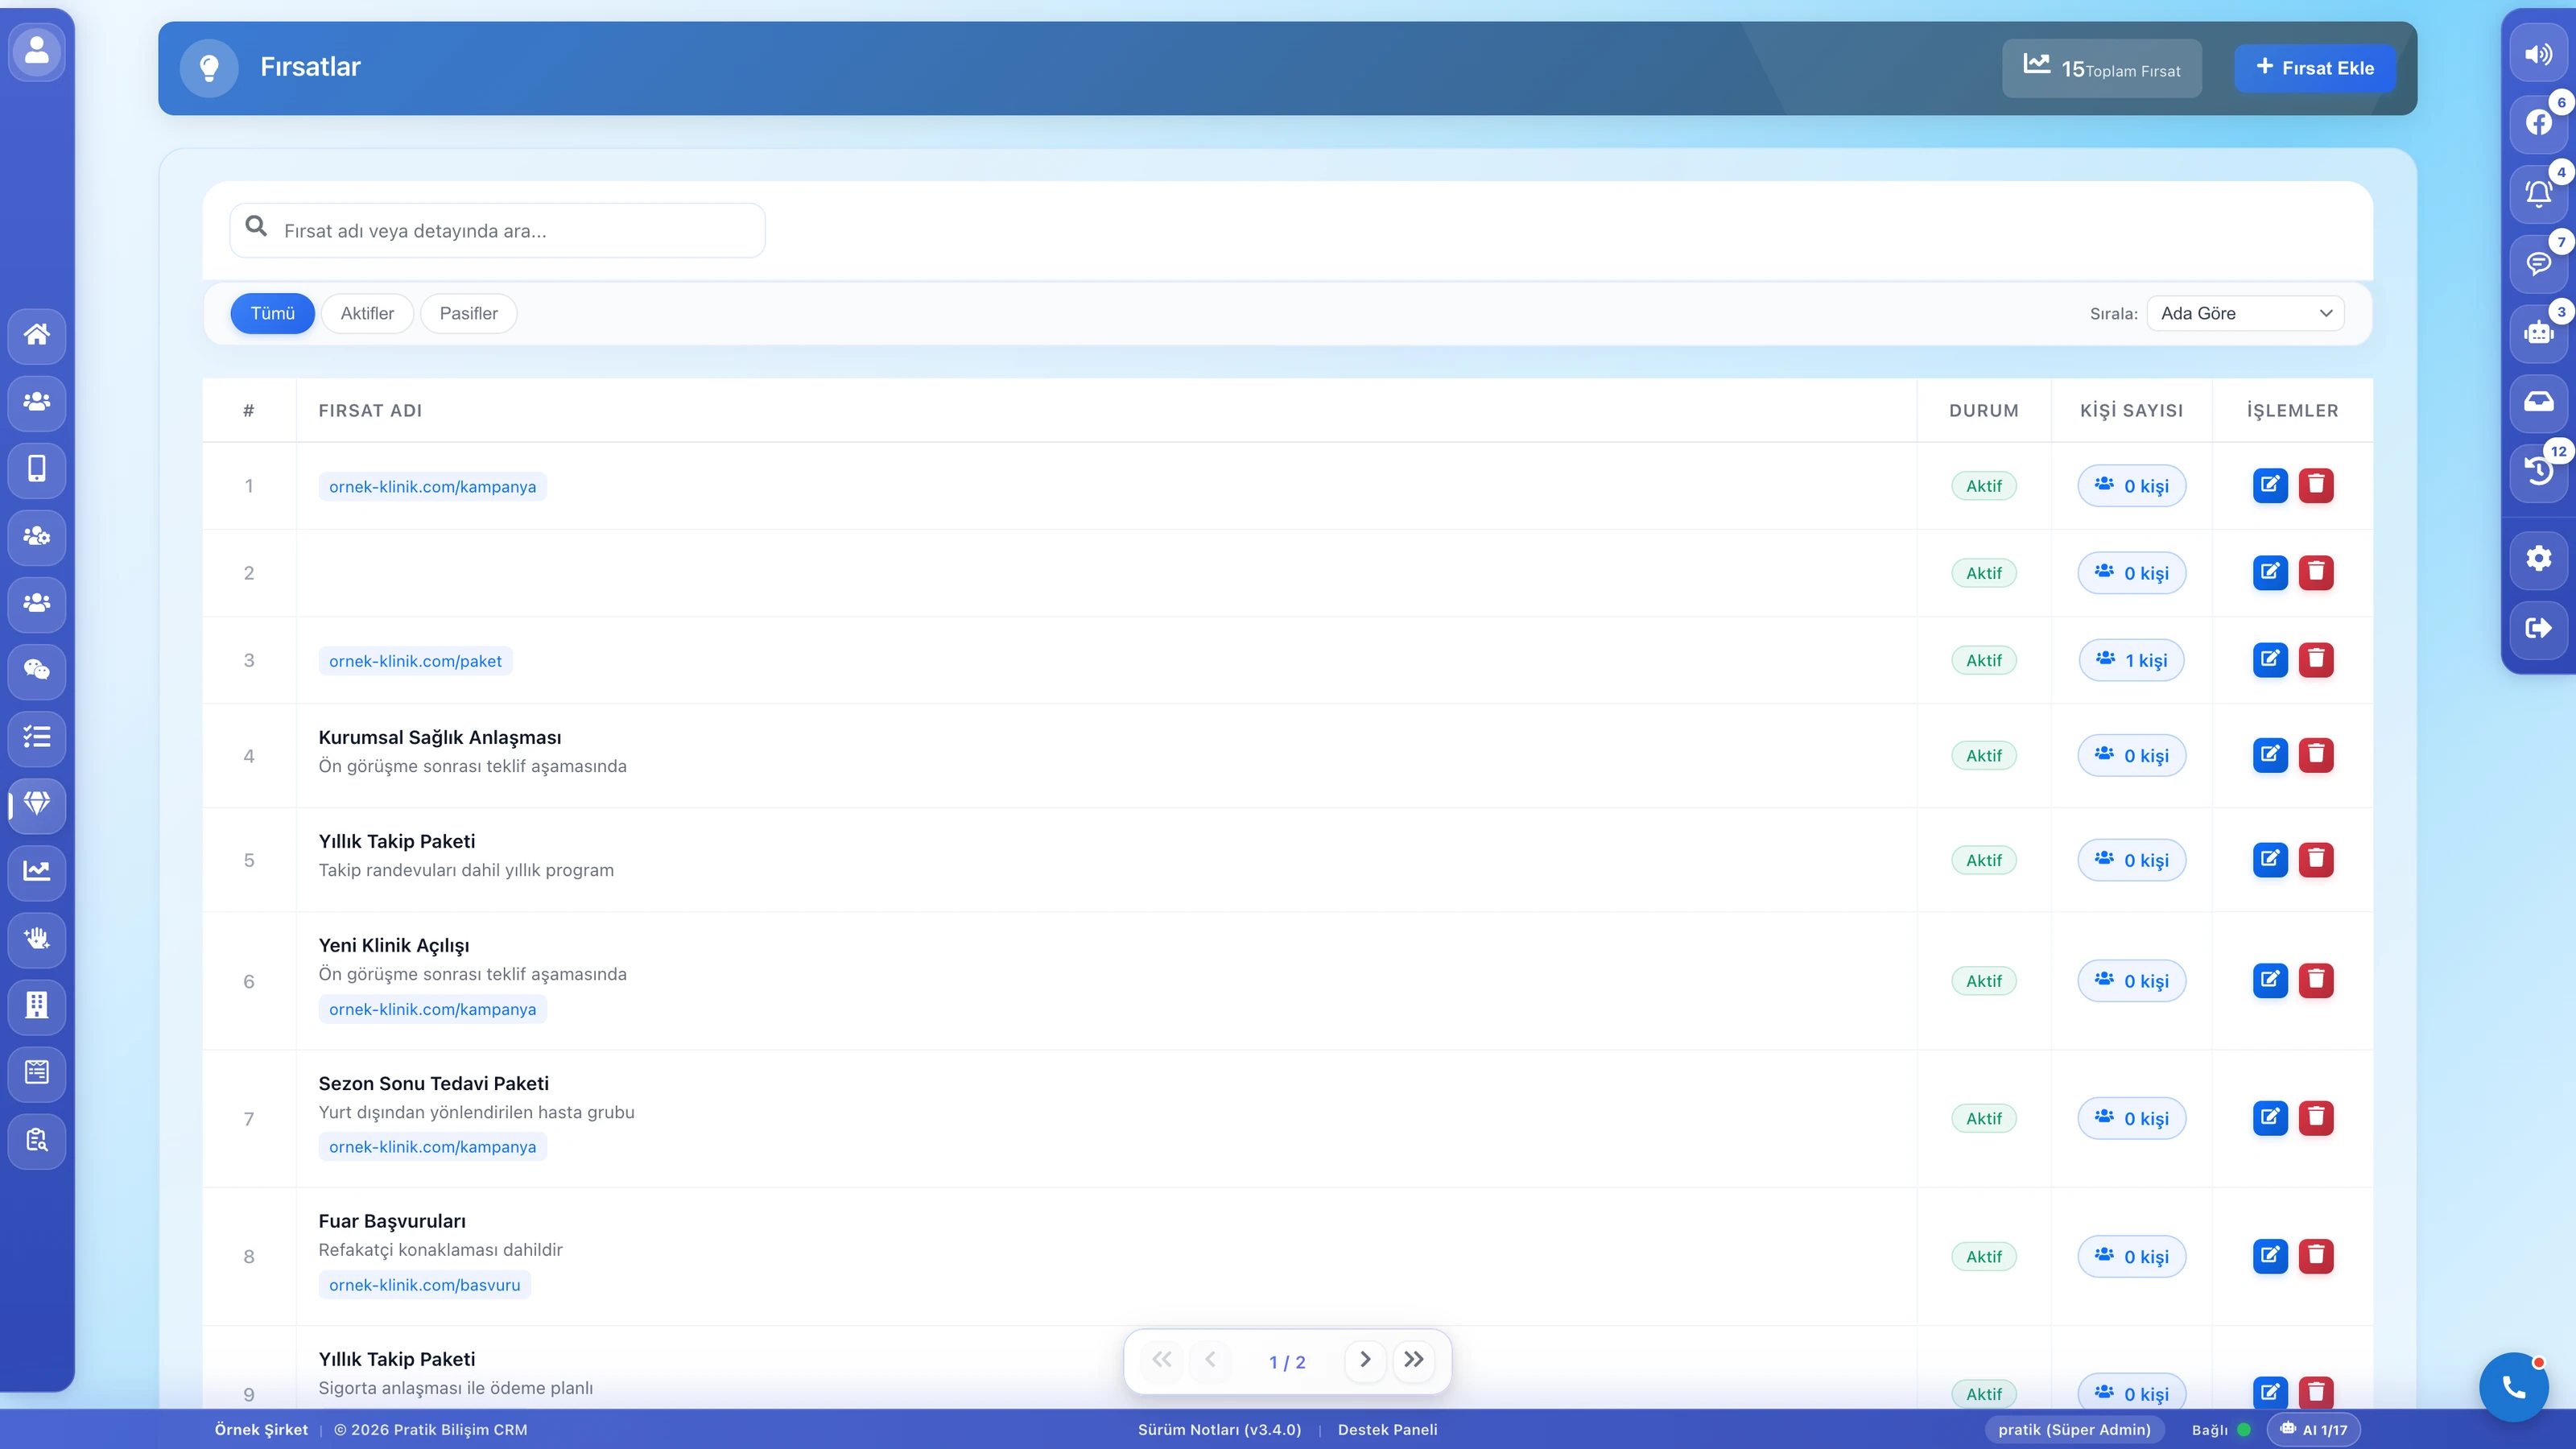Click 'Yeni Klinik Açılışı' title
The width and height of the screenshot is (2576, 1449).
394,945
